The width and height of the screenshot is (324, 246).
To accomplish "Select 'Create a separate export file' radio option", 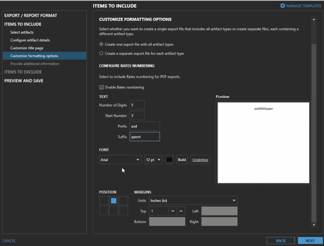I will [101, 54].
